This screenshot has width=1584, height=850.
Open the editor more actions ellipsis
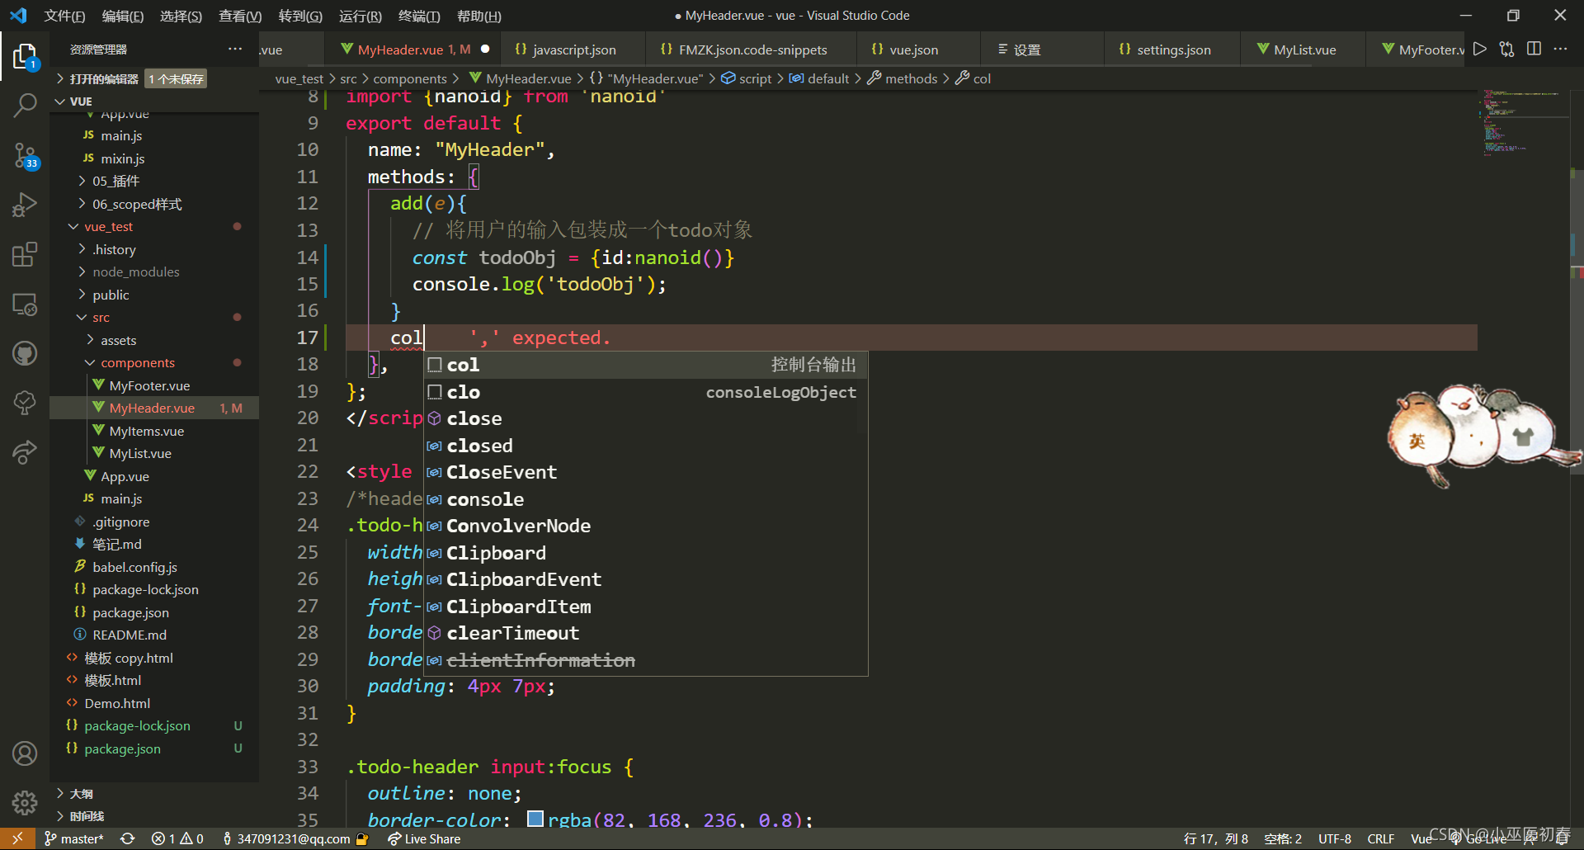(x=1560, y=50)
